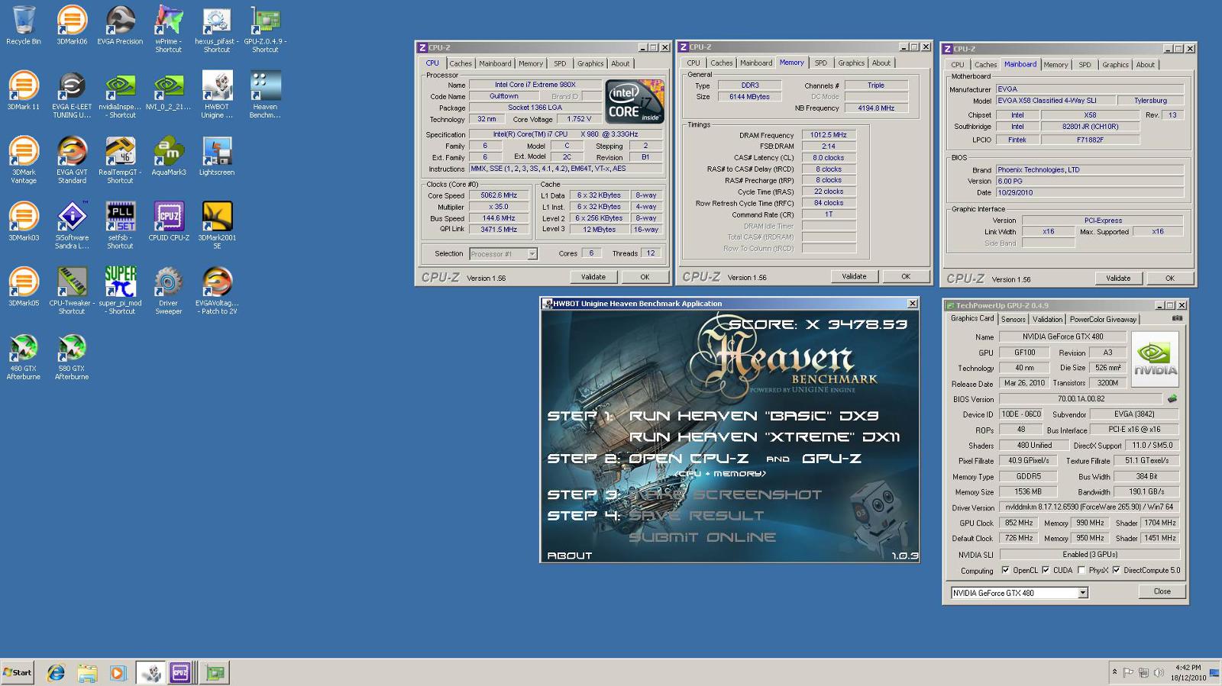Screen dimensions: 1222x686
Task: Click the CPU-Z taskbar button
Action: [x=180, y=672]
